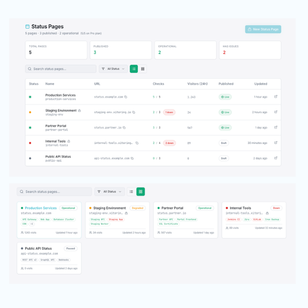Open the Production Services card title link

(40, 208)
